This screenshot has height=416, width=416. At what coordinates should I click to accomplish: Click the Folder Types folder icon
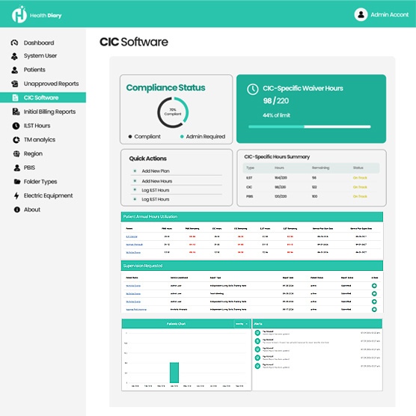tap(17, 182)
